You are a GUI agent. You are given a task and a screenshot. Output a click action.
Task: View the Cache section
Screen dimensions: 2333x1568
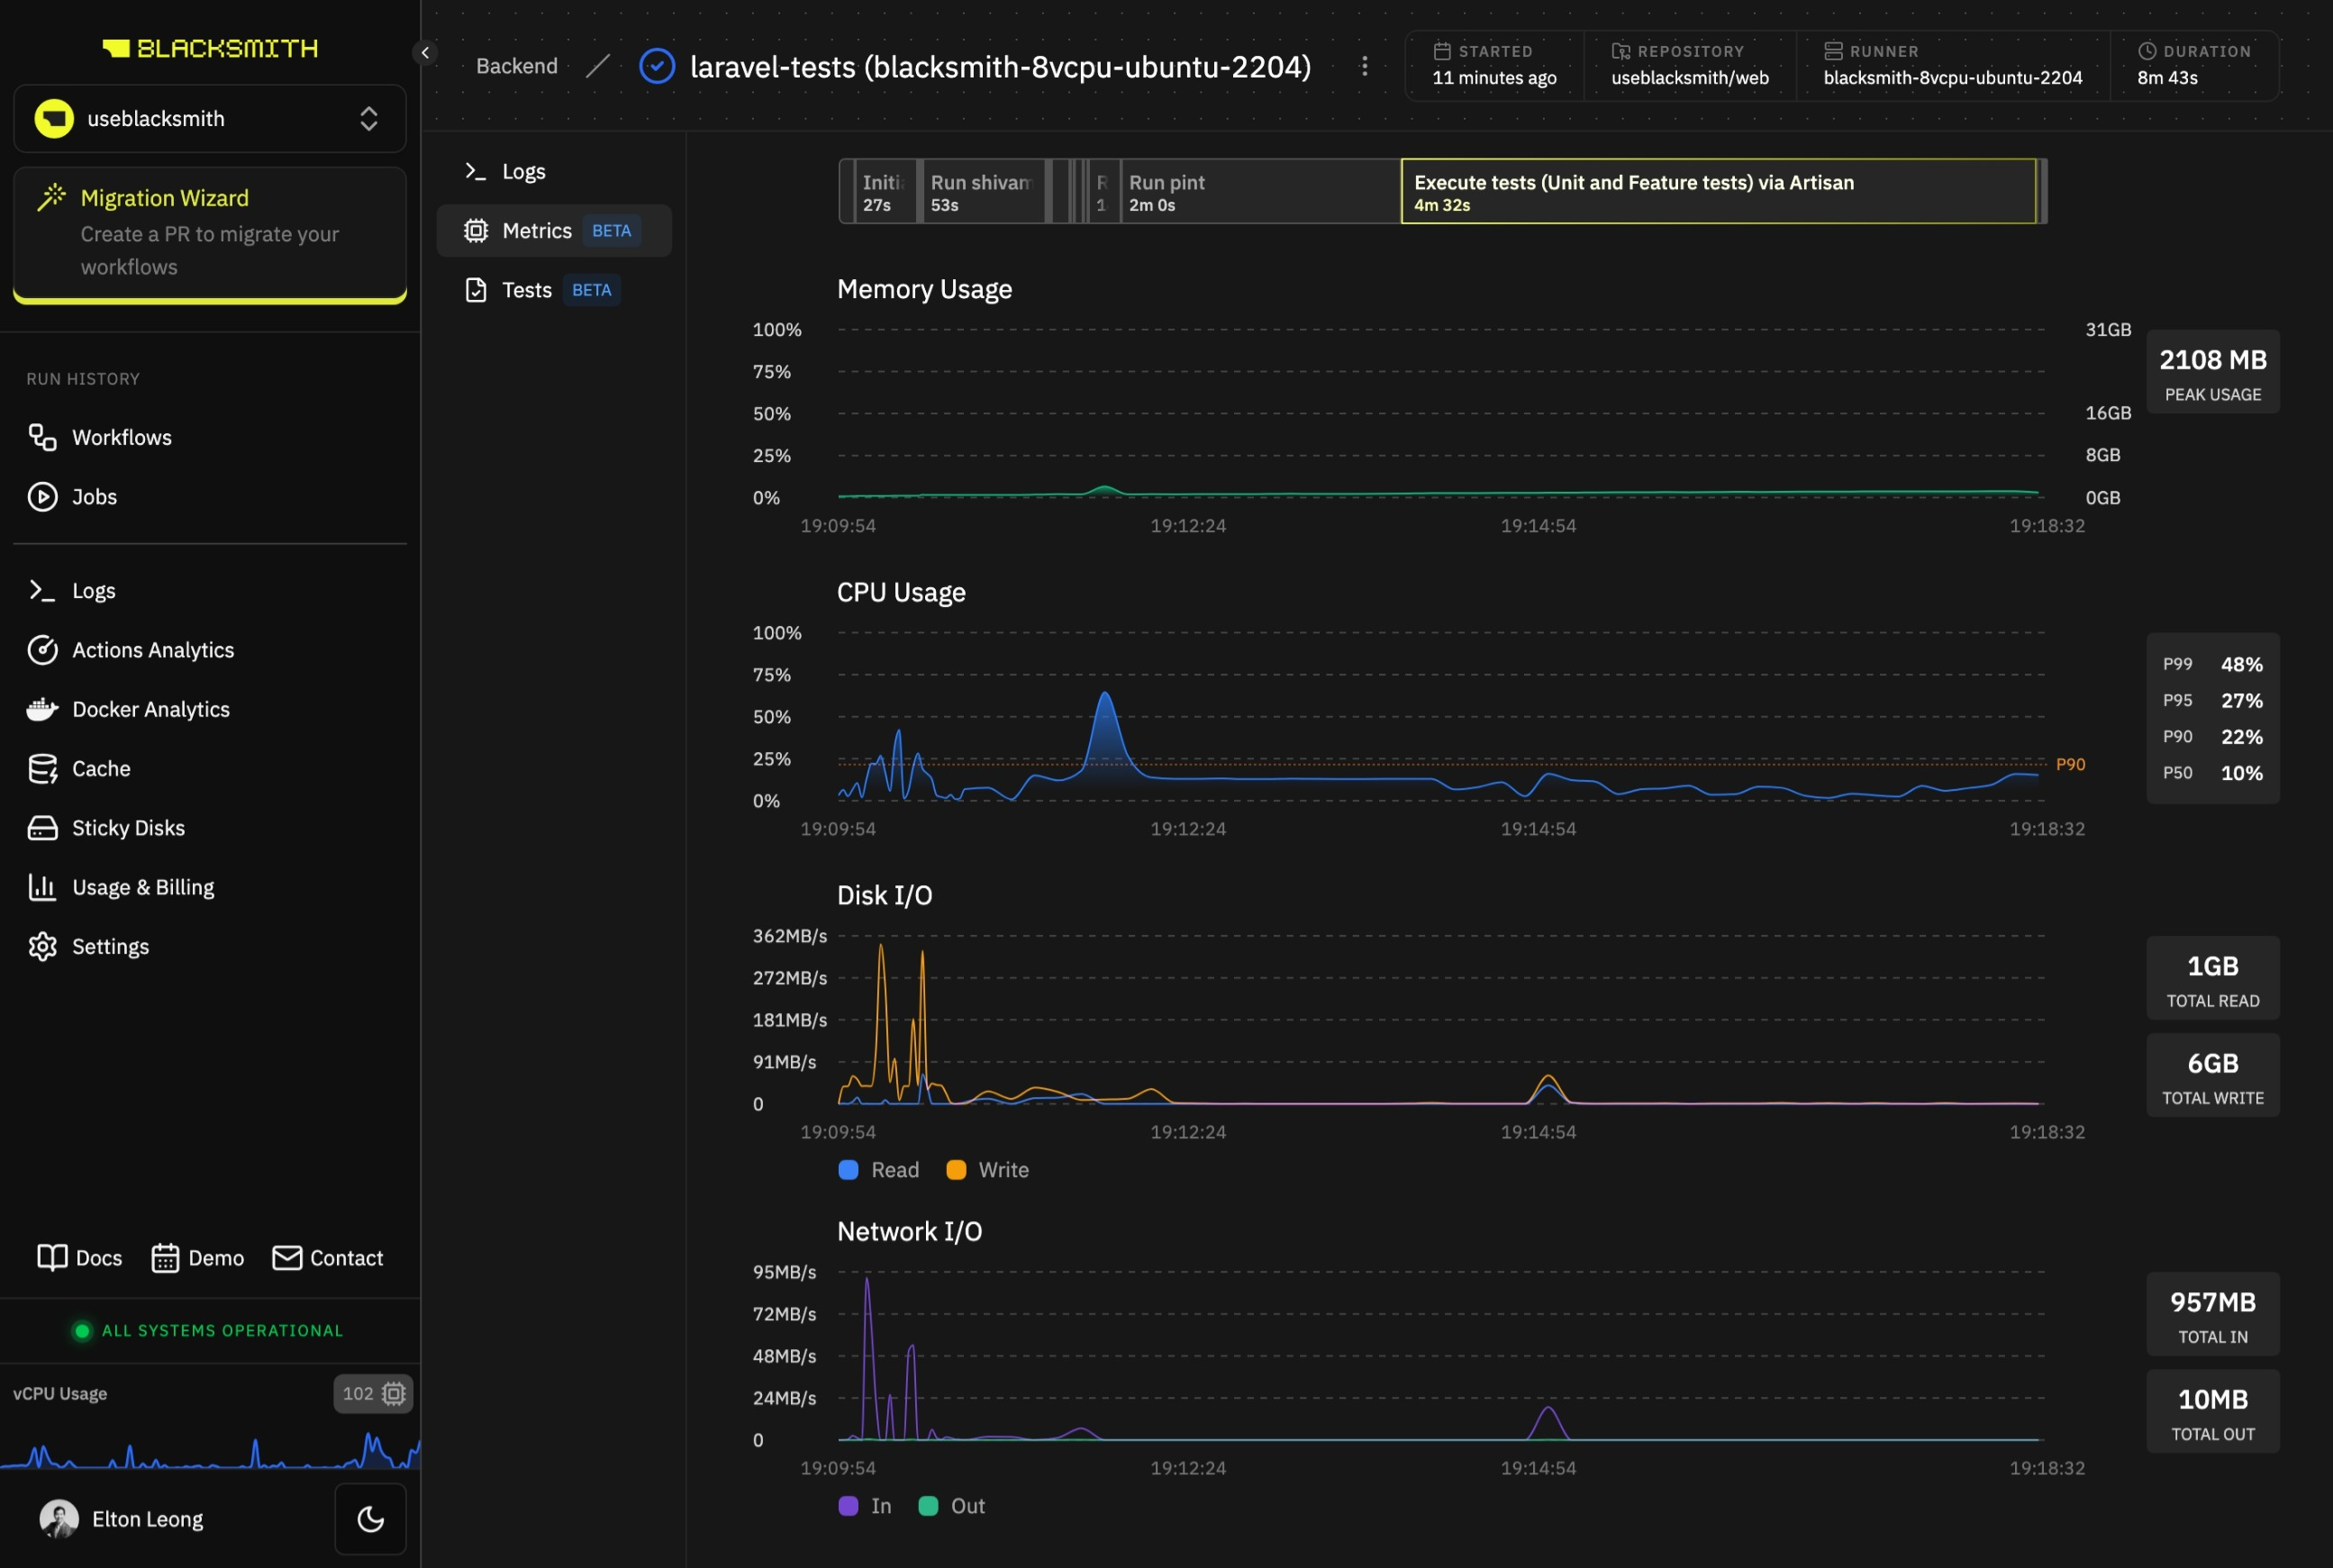pyautogui.click(x=100, y=768)
